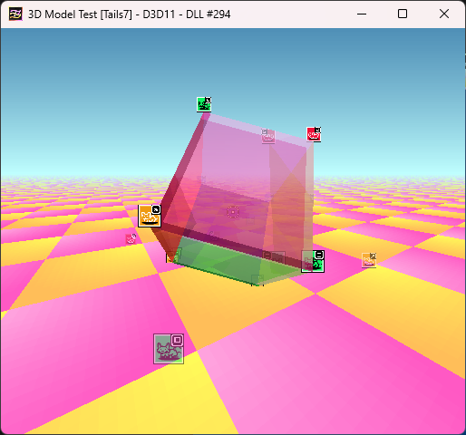
Task: Click the small pink fox icon on the checkerboard
Action: 131,238
